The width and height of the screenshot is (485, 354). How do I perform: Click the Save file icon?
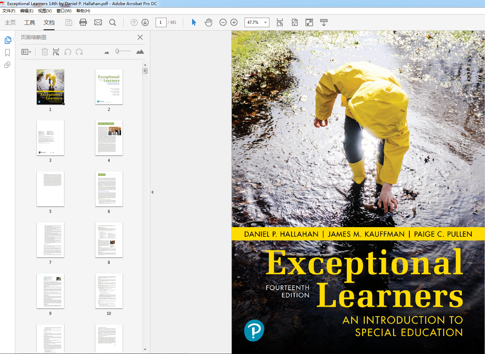coord(69,22)
